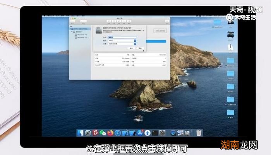
Task: Click the Restore toolbar icon in Disk Utility
Action: pyautogui.click(x=124, y=21)
